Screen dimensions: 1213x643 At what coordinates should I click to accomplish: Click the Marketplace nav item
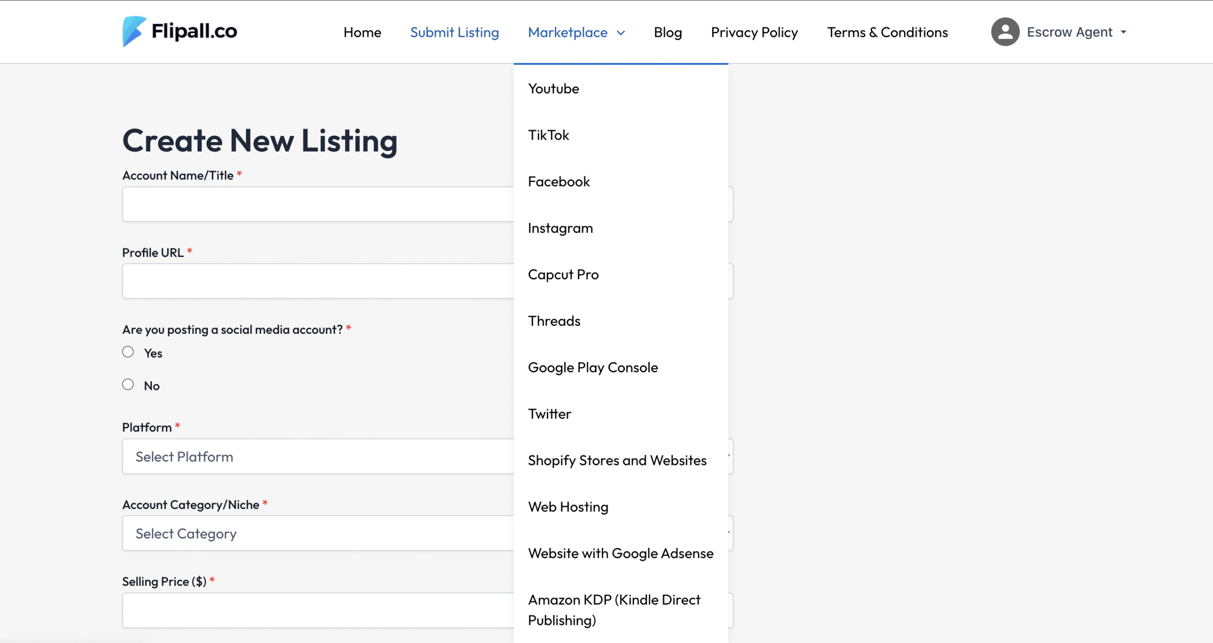tap(568, 32)
